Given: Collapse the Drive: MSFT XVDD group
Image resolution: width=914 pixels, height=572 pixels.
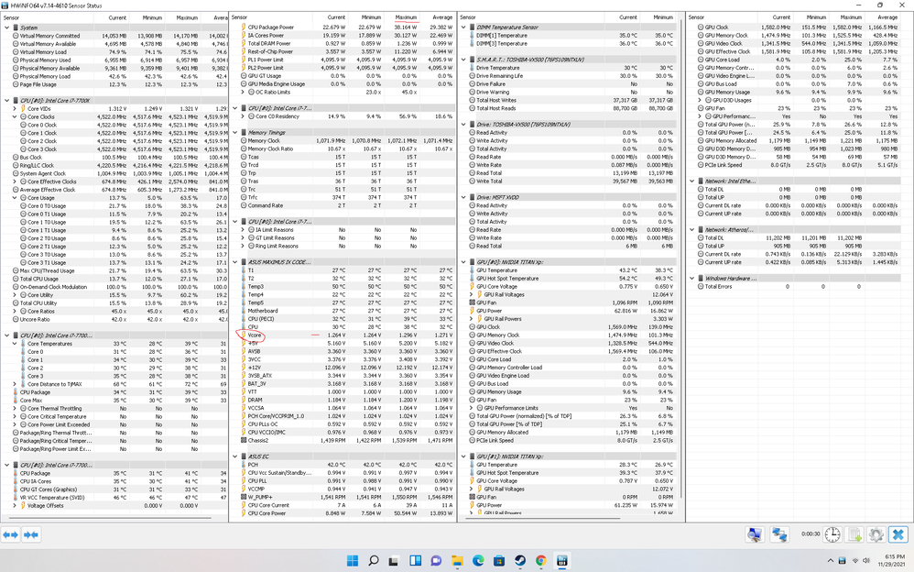Looking at the screenshot, I should tap(464, 197).
